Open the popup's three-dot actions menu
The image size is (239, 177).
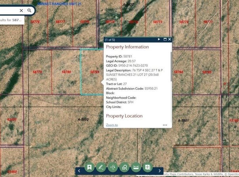click(x=165, y=125)
